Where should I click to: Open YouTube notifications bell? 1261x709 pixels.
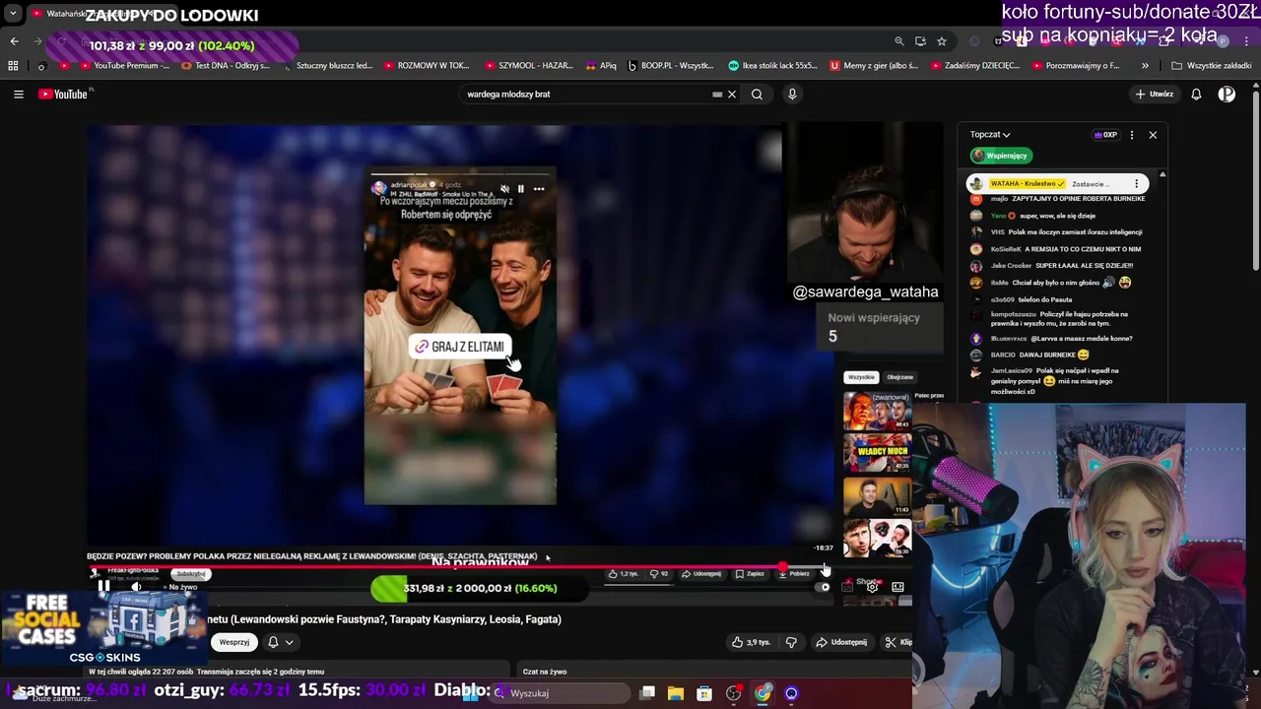(x=1196, y=95)
